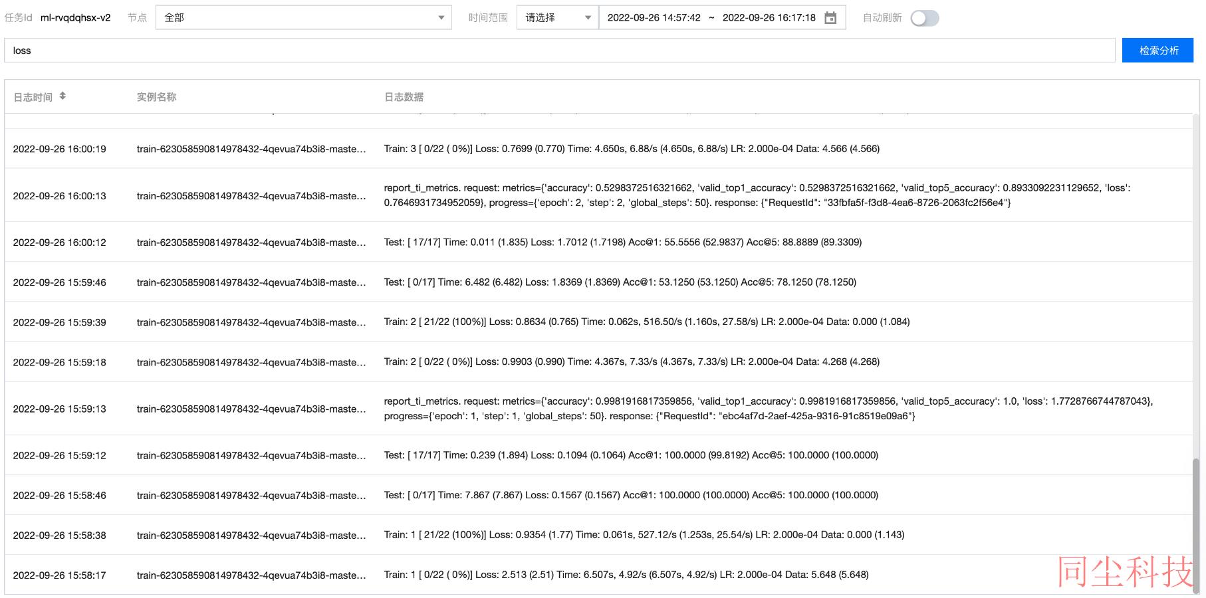Click Test [17/17] log with Loss 1.7012

(x=623, y=243)
